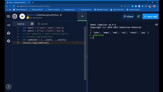Screen dimensions: 163x92
Task: Click the extension icon with red badge
Action: tap(150, 6)
